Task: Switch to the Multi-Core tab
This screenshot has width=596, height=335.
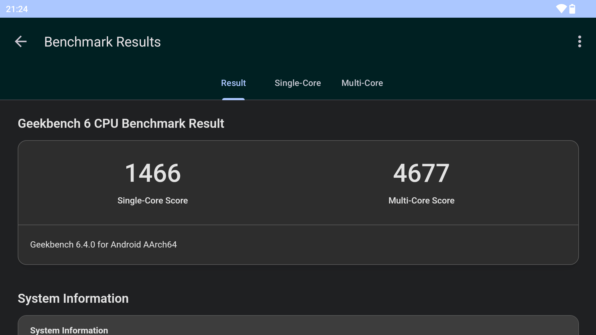Action: [362, 83]
